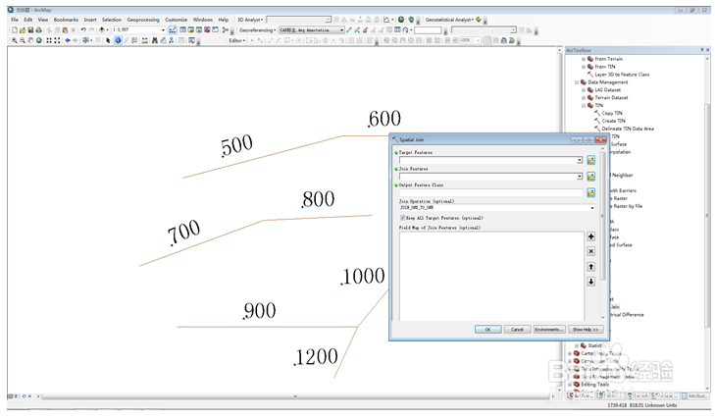
Task: Click the Print icon in the toolbar
Action: (39, 30)
